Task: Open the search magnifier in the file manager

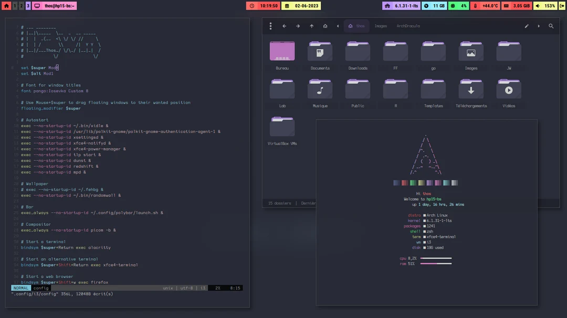Action: (551, 26)
